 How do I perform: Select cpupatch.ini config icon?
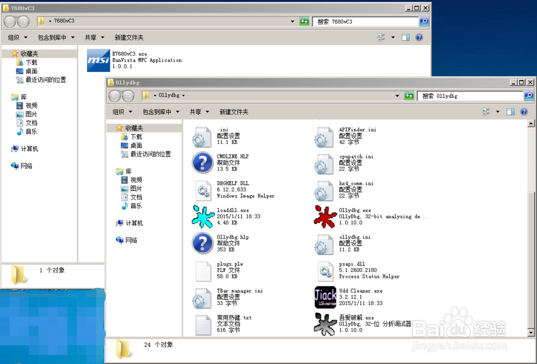pyautogui.click(x=324, y=163)
